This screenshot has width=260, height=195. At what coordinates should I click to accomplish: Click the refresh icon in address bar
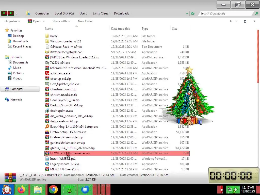pos(192,14)
